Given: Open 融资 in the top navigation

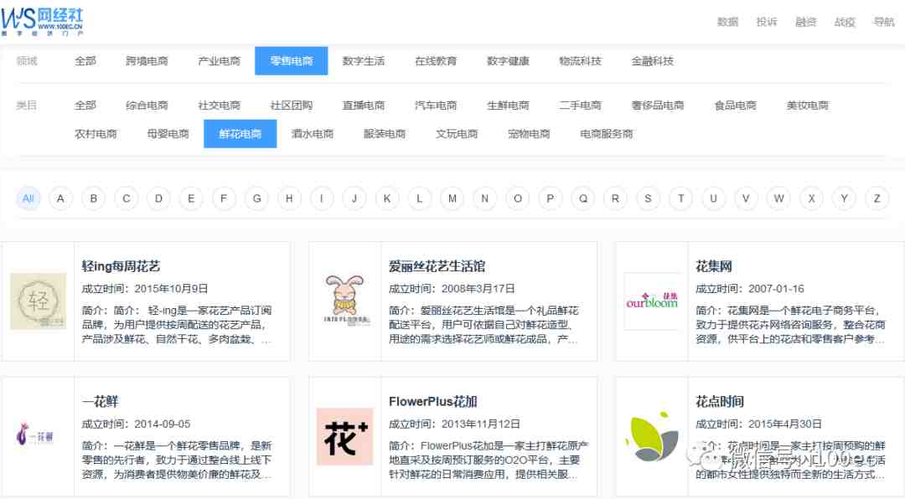Looking at the screenshot, I should click(806, 22).
